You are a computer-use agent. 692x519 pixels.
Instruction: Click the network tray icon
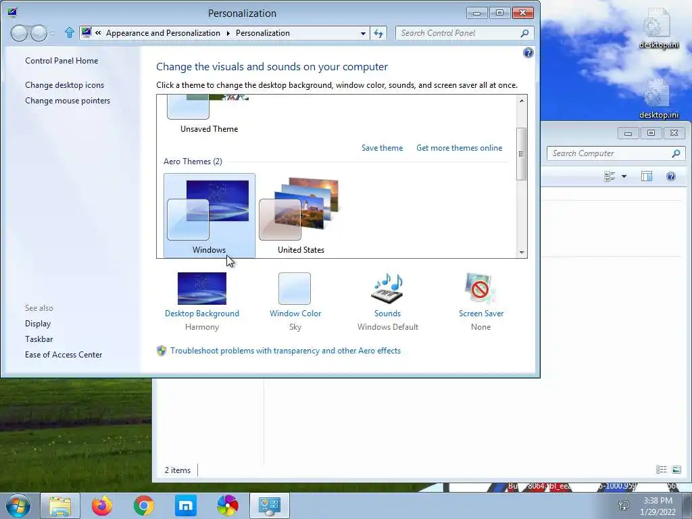[624, 504]
